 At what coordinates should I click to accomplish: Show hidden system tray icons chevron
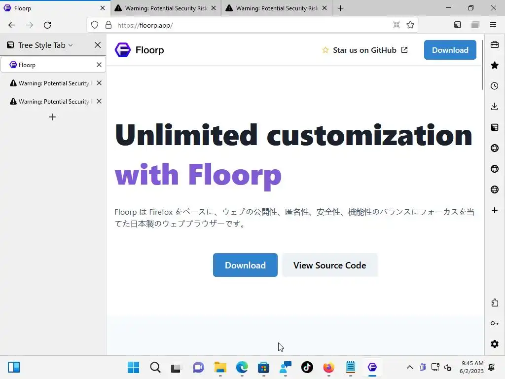point(410,367)
